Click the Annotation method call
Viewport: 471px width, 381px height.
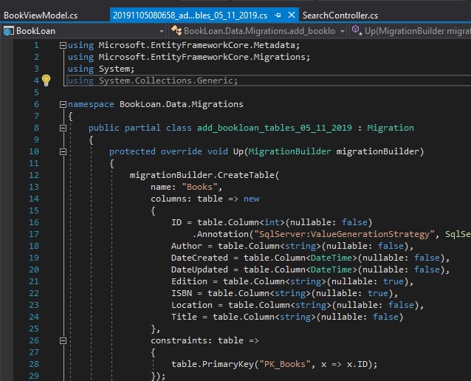(223, 234)
